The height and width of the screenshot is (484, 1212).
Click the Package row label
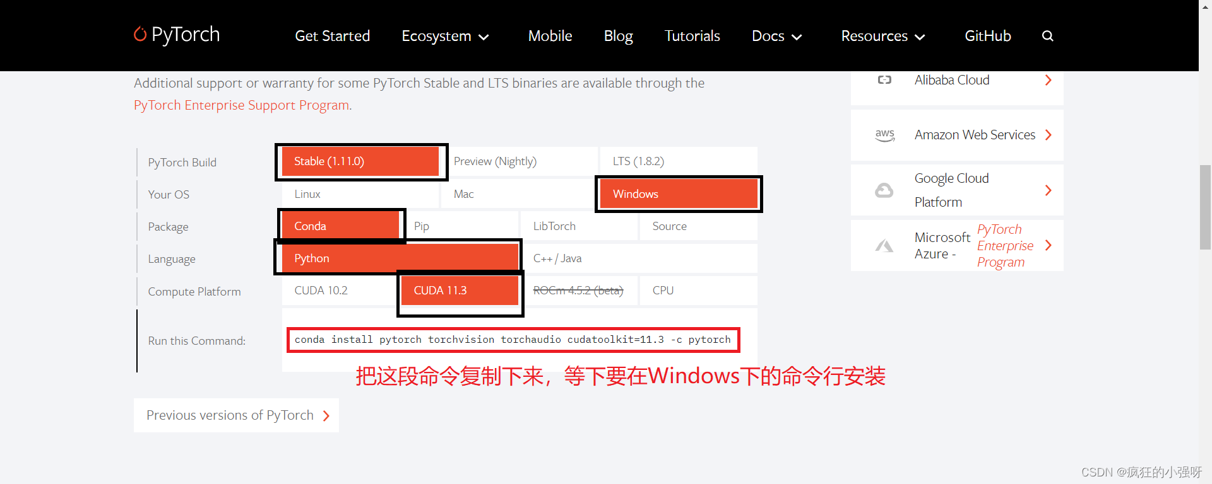pyautogui.click(x=168, y=227)
